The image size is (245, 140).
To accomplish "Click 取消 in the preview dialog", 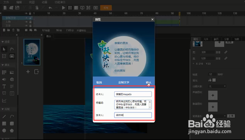I will 99,82.
